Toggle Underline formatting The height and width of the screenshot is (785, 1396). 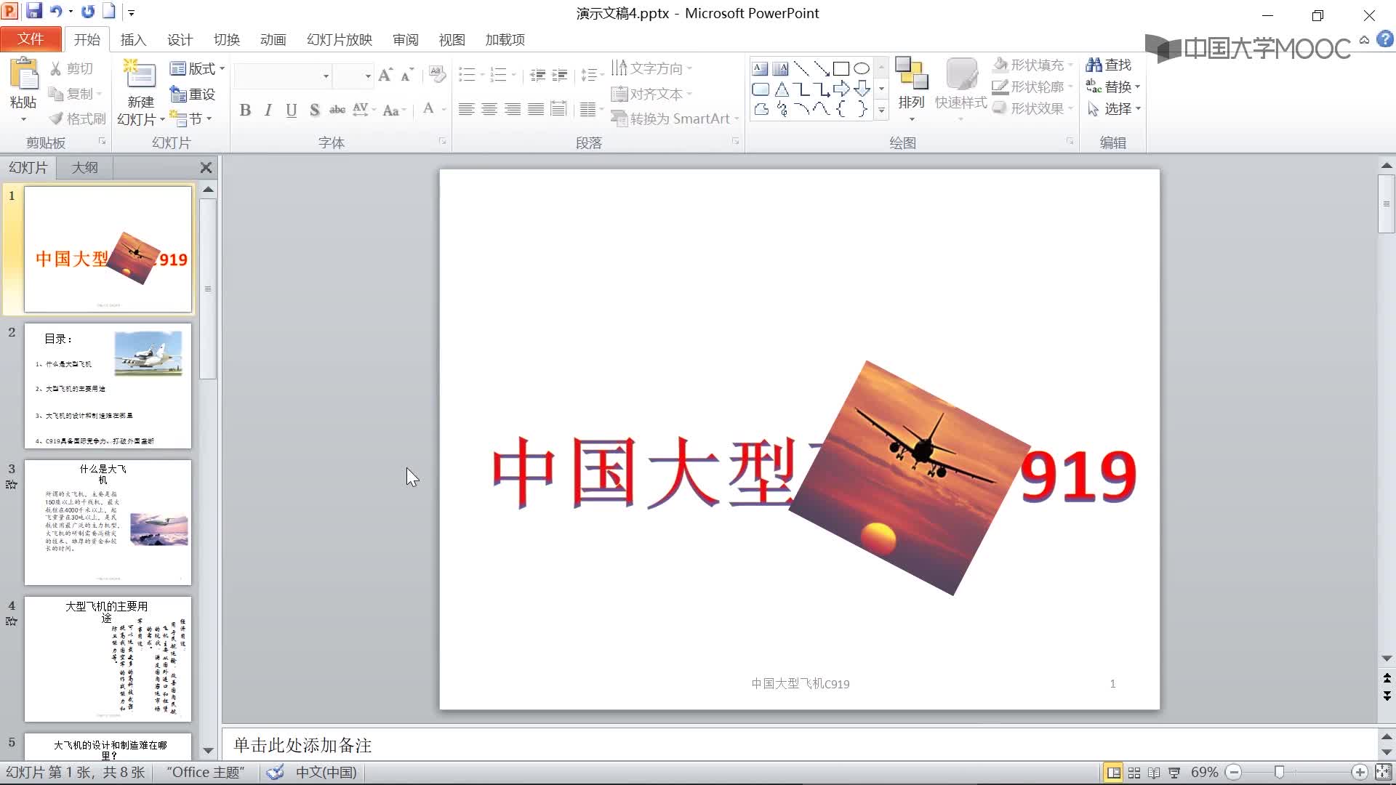click(x=292, y=110)
